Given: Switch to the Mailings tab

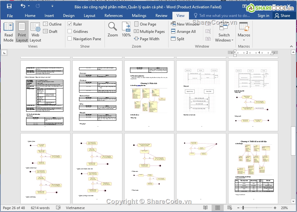Looking at the screenshot, I should click(139, 16).
